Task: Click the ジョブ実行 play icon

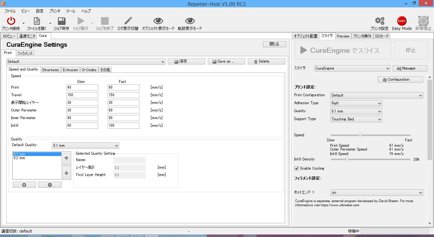Action: pyautogui.click(x=81, y=21)
